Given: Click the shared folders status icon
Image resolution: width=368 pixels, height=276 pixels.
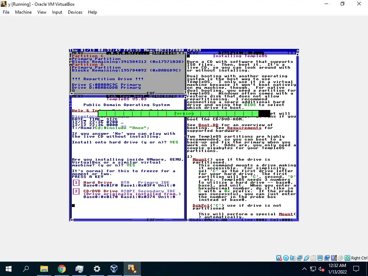Looking at the screenshot, I should pos(313,258).
